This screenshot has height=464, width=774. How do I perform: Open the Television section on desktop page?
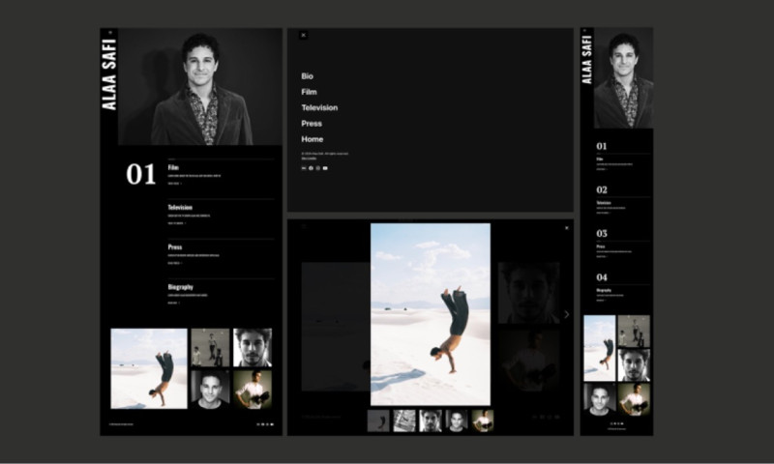pos(180,208)
